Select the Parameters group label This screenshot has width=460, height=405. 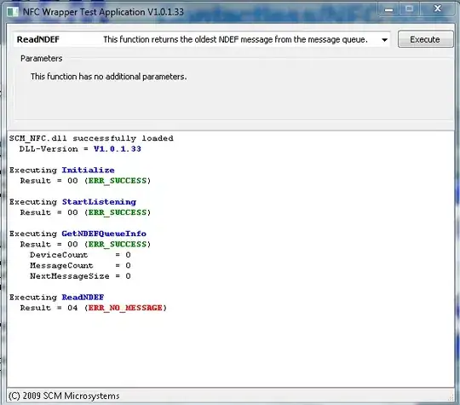click(42, 59)
